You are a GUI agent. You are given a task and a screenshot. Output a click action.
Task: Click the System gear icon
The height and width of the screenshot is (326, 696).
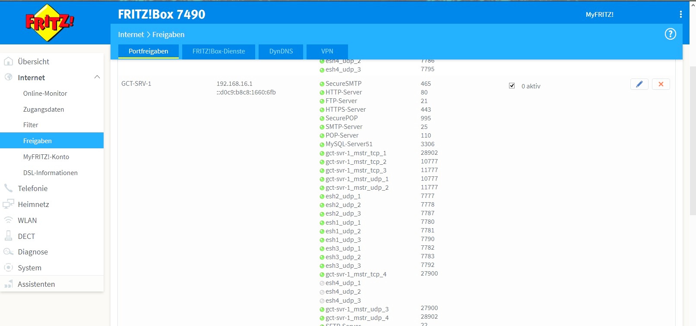coord(8,267)
